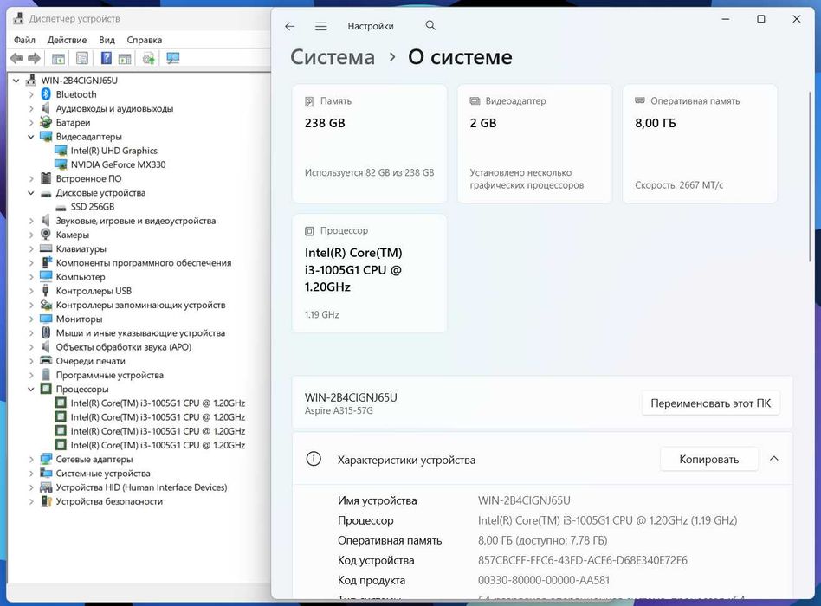Select Объекты обработки звука (APO) category
Image resolution: width=821 pixels, height=606 pixels.
[x=124, y=347]
